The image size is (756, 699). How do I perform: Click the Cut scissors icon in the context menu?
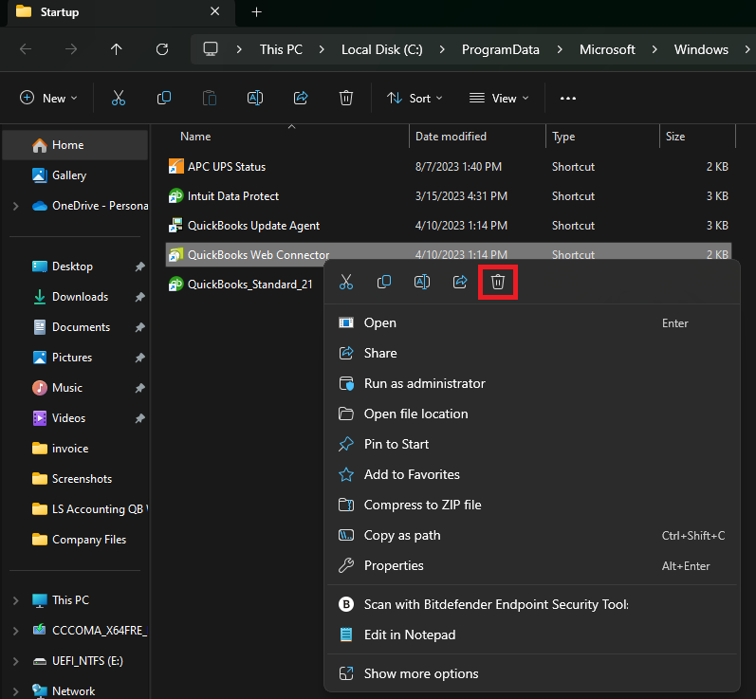pos(346,282)
